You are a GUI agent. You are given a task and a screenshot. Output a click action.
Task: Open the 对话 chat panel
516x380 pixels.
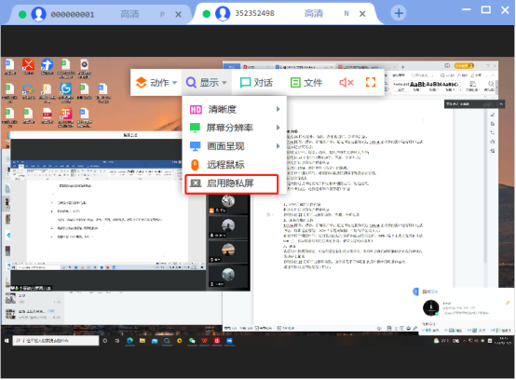coord(256,83)
